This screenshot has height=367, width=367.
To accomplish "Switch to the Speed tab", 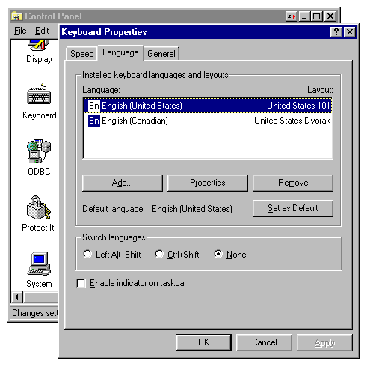I will click(x=81, y=54).
